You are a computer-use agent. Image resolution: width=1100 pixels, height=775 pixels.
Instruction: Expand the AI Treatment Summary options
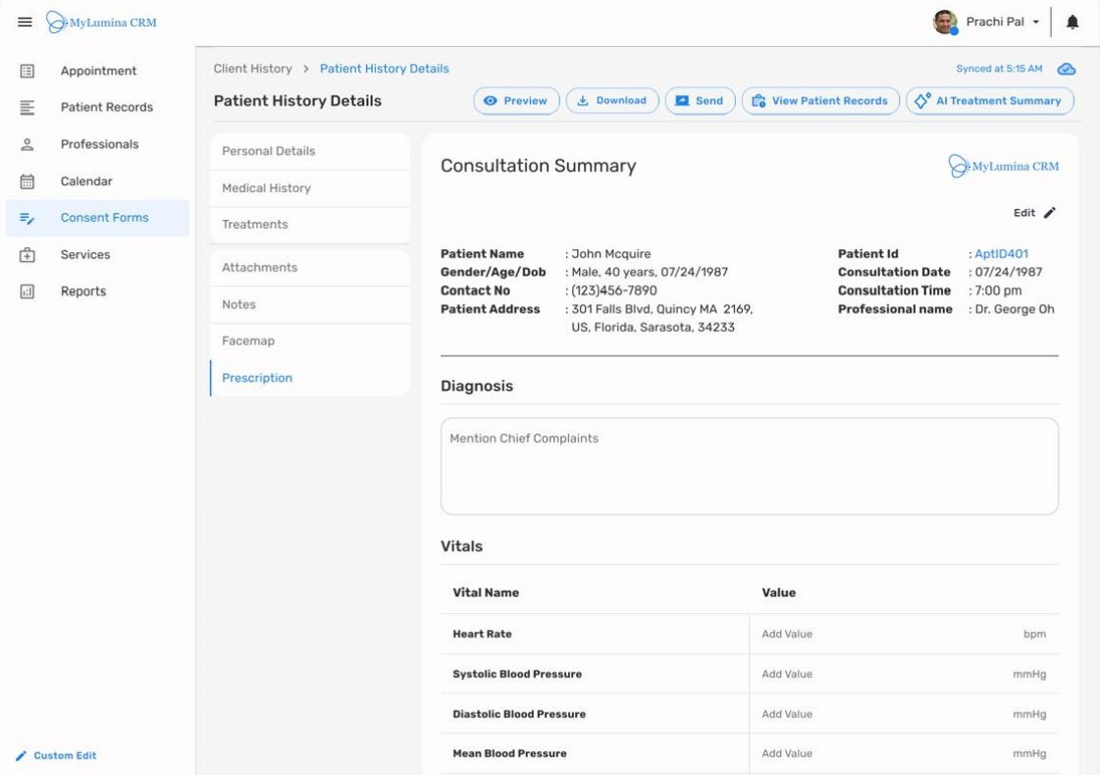point(989,100)
